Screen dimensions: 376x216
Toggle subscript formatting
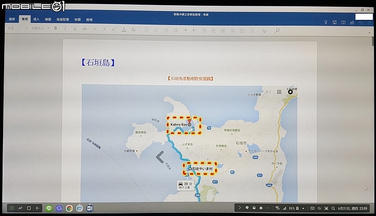tap(95, 29)
